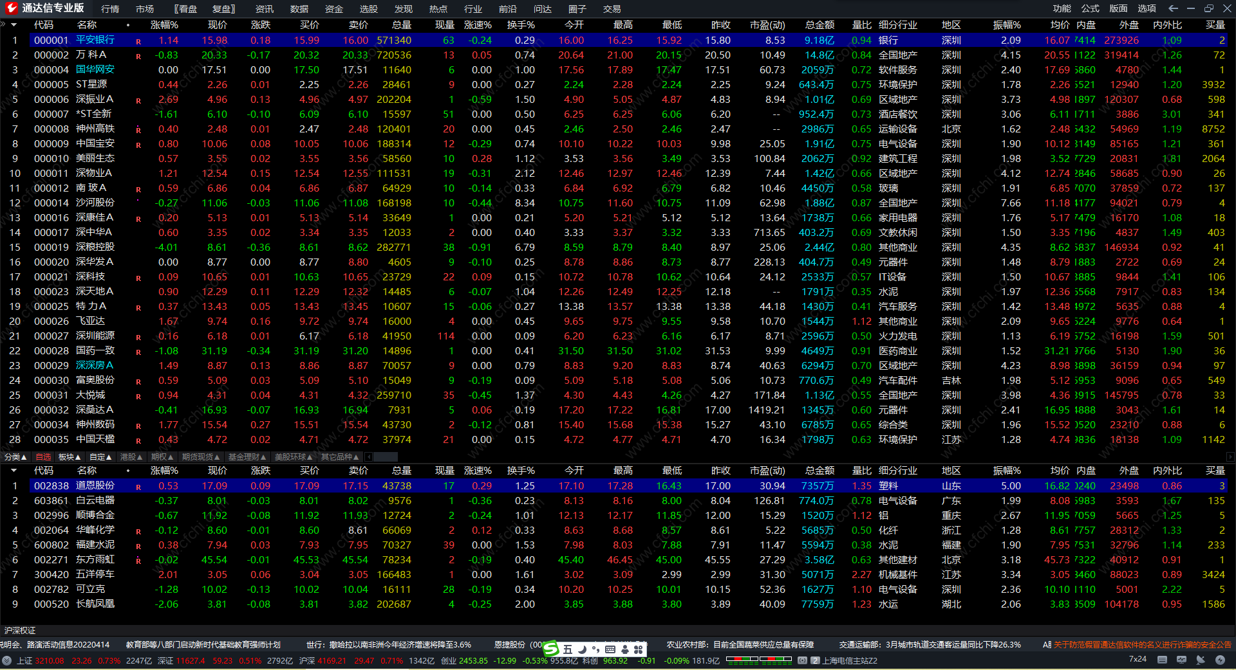Expand the 基金理财 tab dropdown
Viewport: 1236px width, 670px height.
point(247,457)
